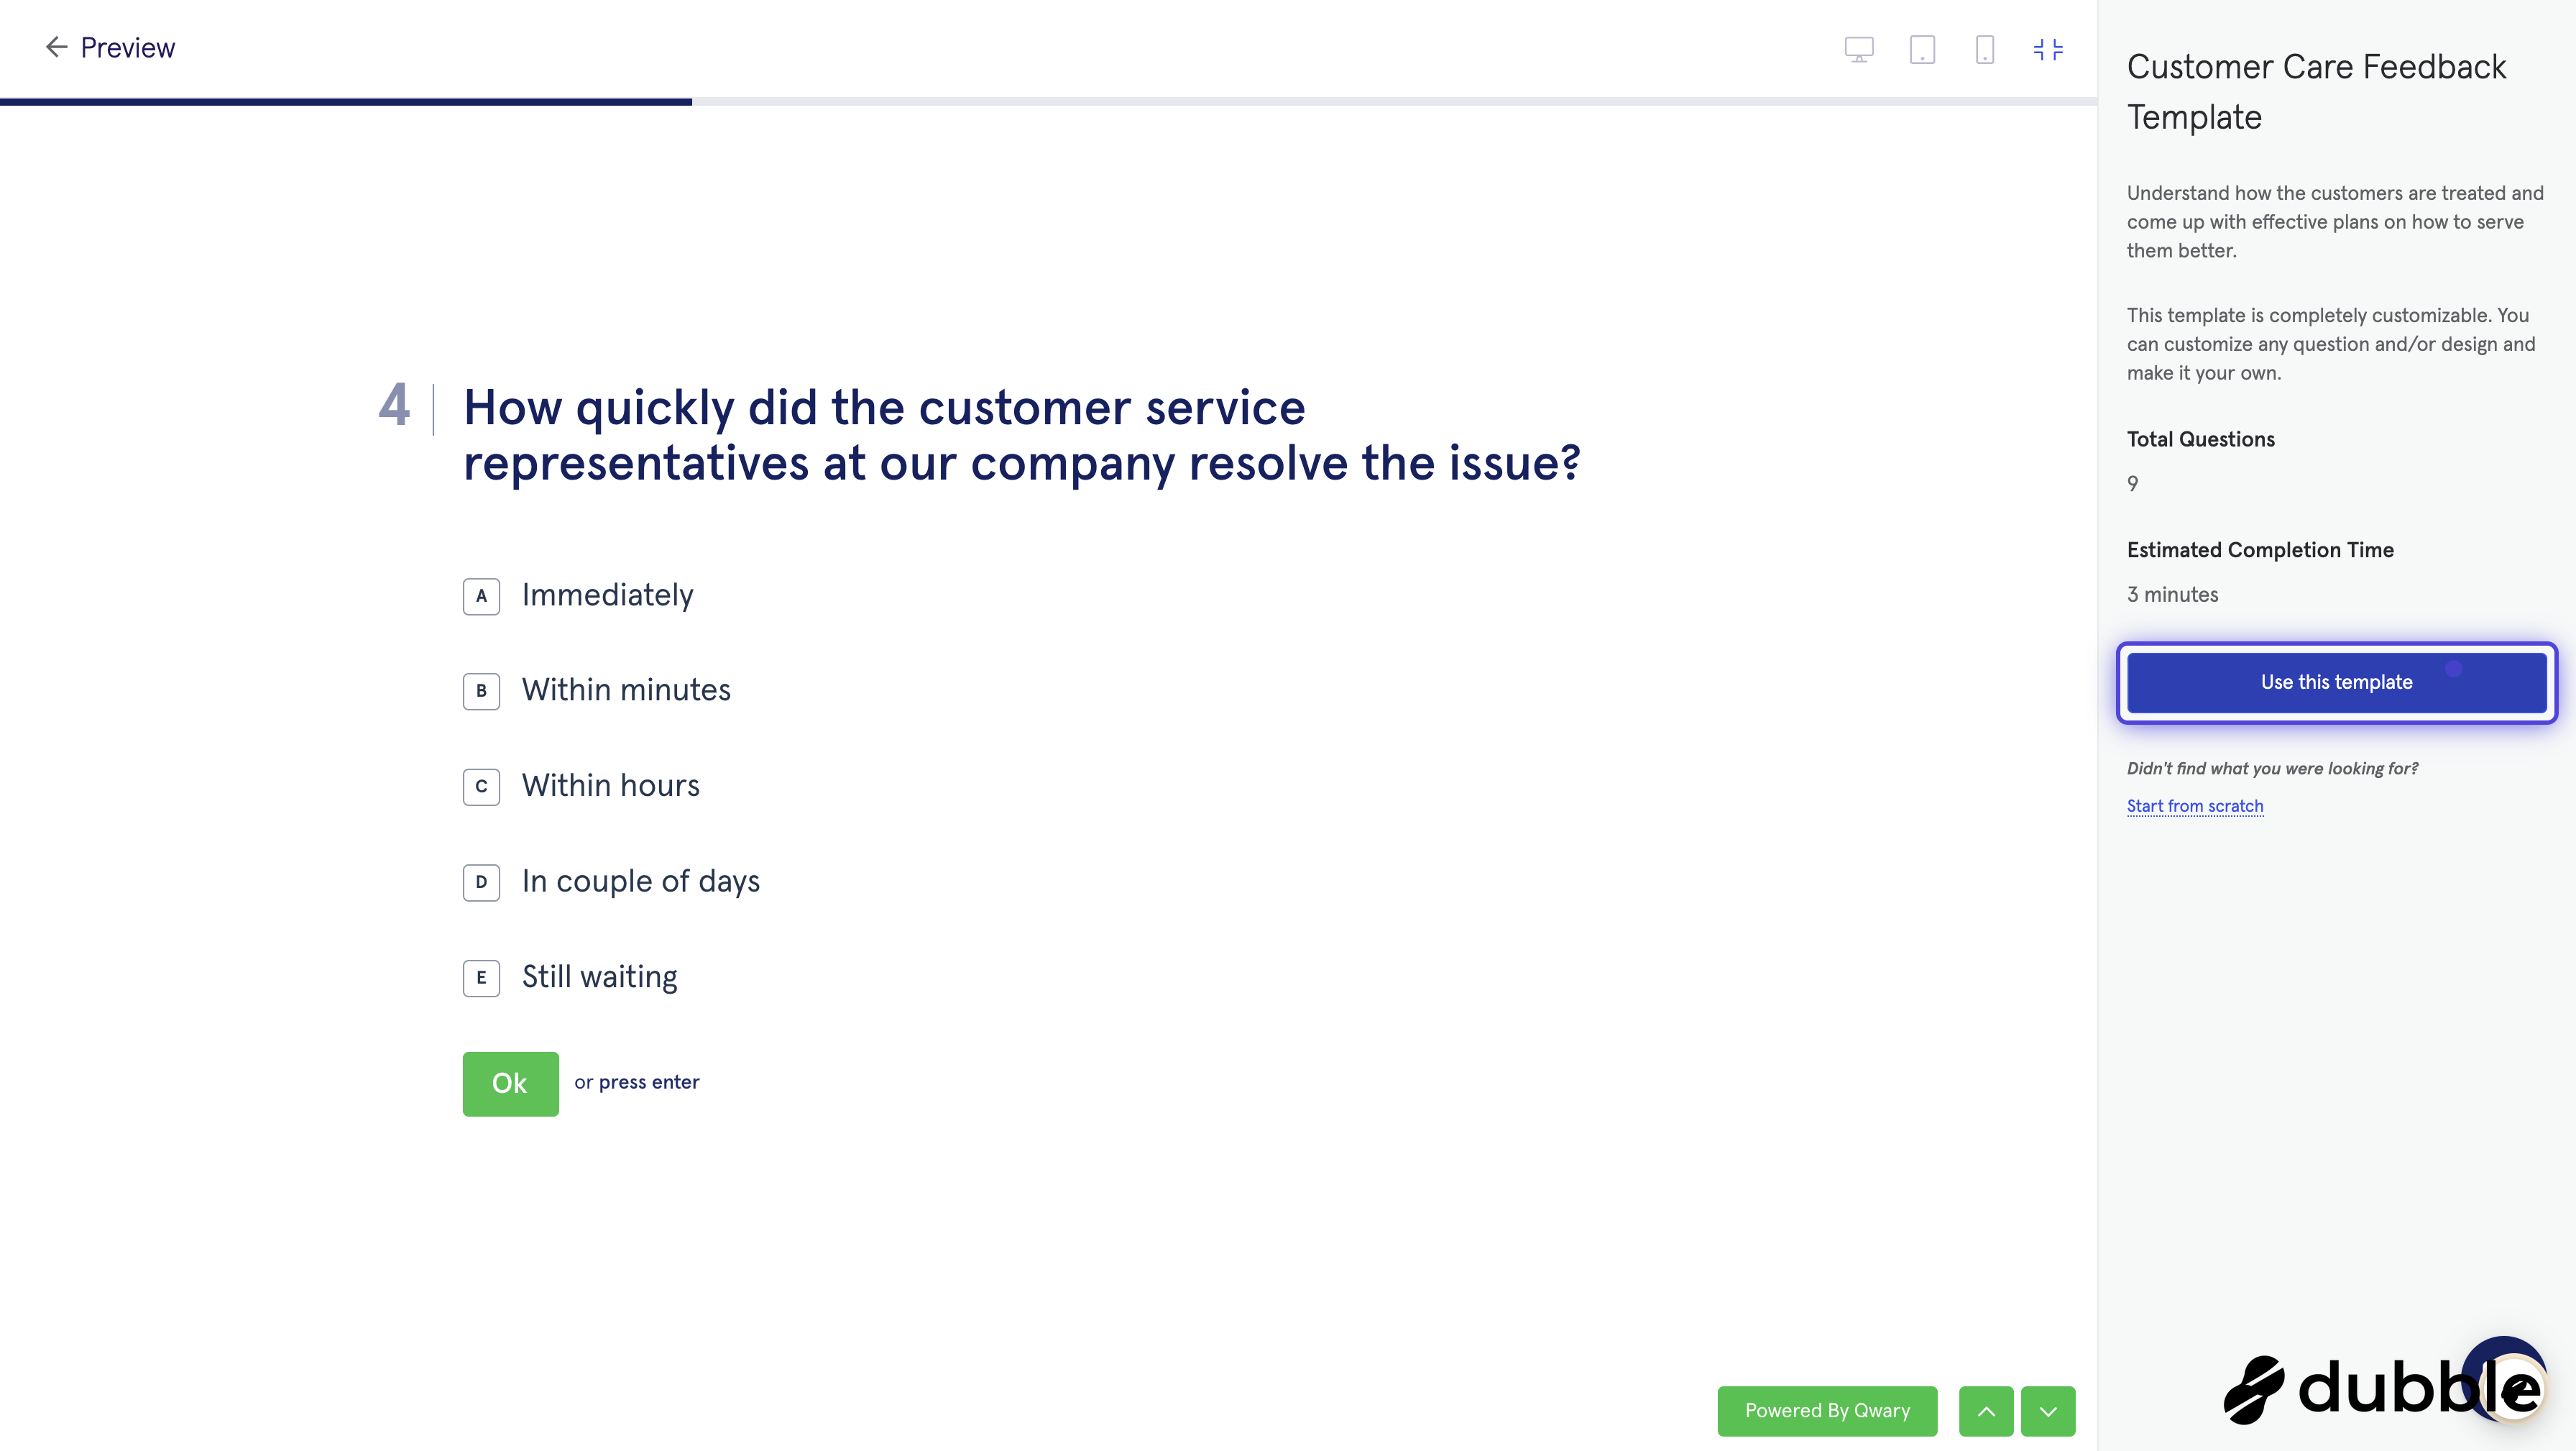This screenshot has height=1451, width=2576.
Task: Switch to mobile phone preview mode
Action: pos(1985,49)
